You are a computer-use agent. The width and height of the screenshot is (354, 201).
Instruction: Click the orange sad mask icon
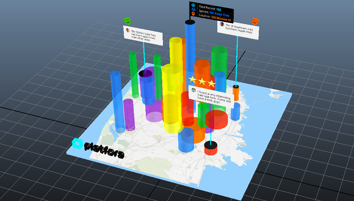point(255,20)
